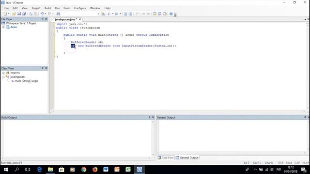Pin the General Output panel
Image resolution: width=310 pixels, height=174 pixels.
[x=305, y=117]
